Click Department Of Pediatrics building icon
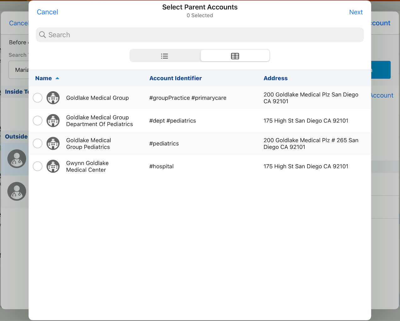 tap(53, 121)
